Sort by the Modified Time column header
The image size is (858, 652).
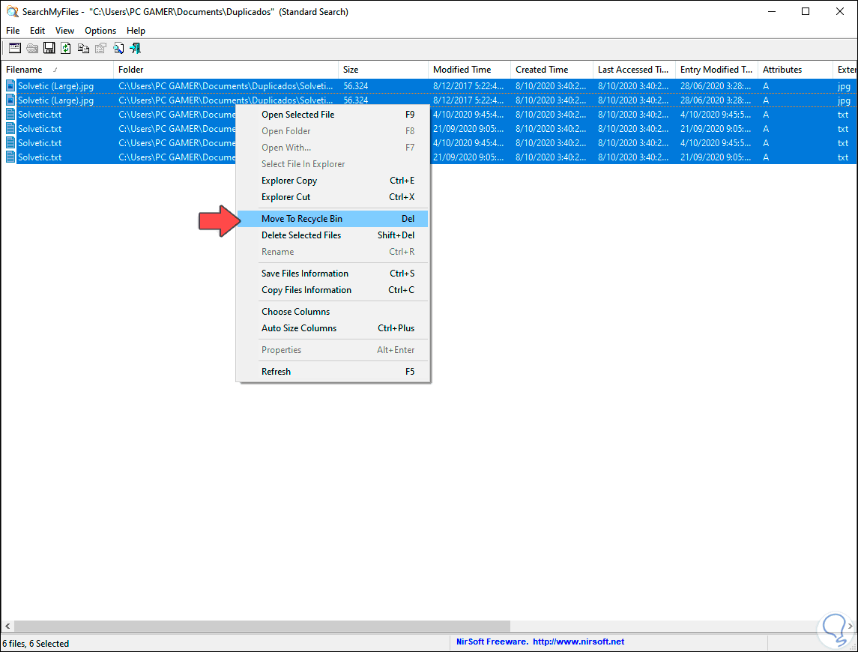coord(470,70)
